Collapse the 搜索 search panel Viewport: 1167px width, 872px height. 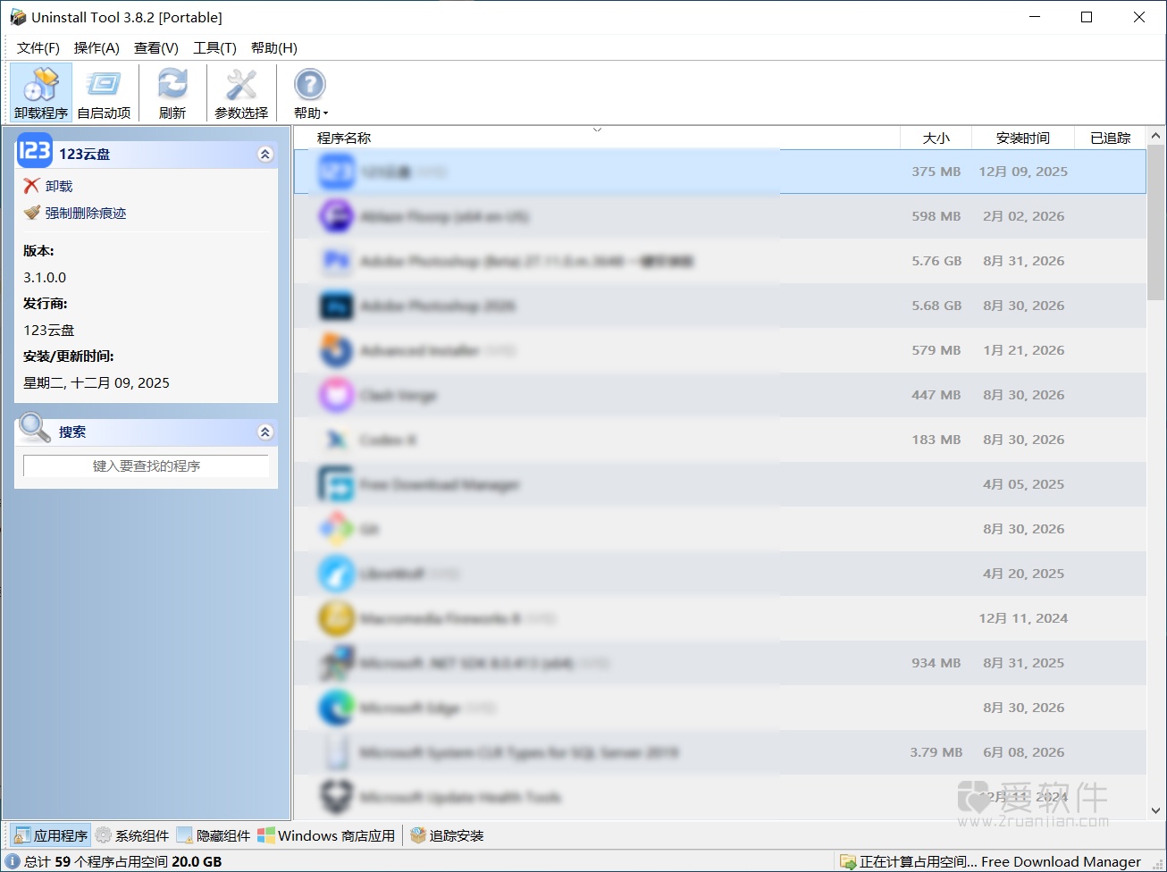pyautogui.click(x=265, y=432)
